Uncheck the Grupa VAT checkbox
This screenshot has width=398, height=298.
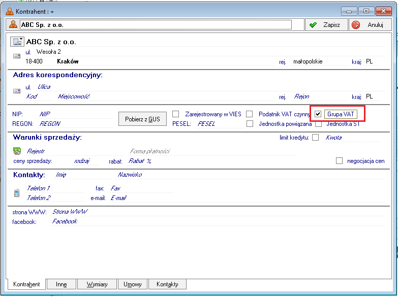(318, 114)
